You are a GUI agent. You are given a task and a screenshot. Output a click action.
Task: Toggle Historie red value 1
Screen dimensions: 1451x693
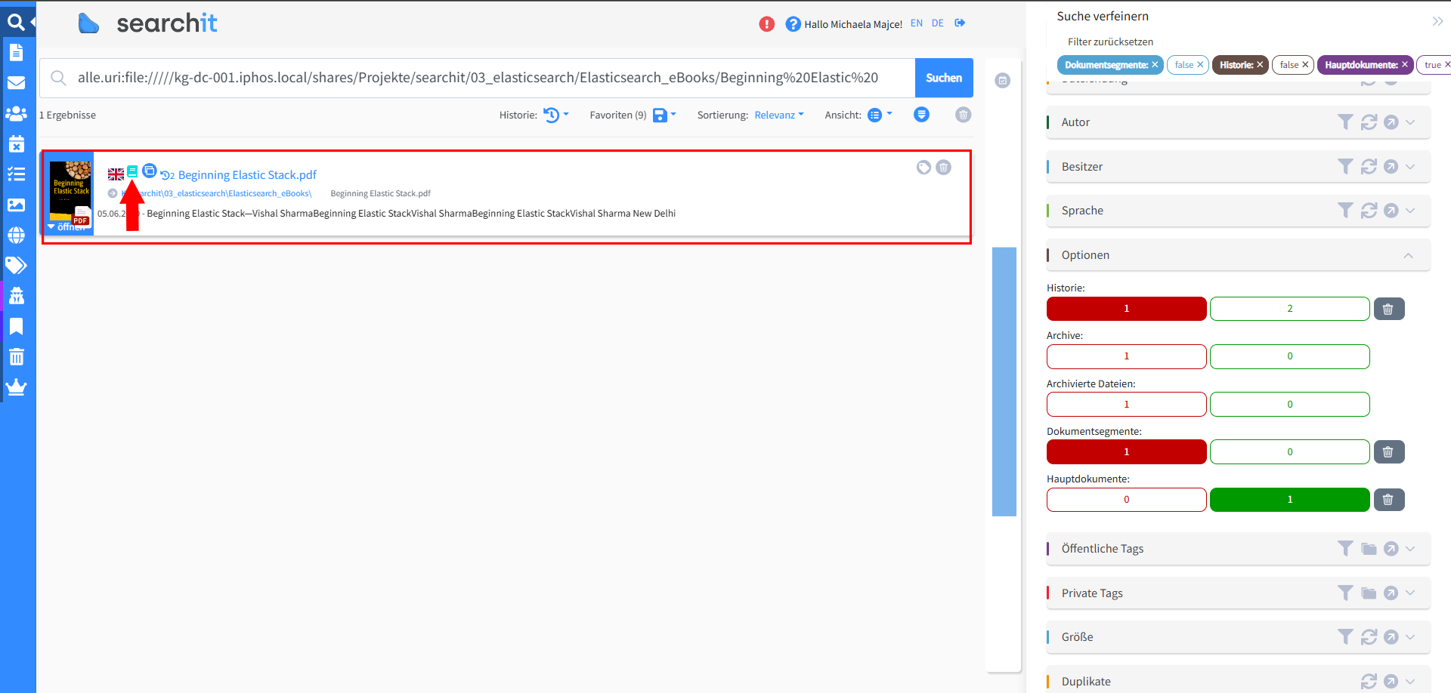pos(1126,309)
